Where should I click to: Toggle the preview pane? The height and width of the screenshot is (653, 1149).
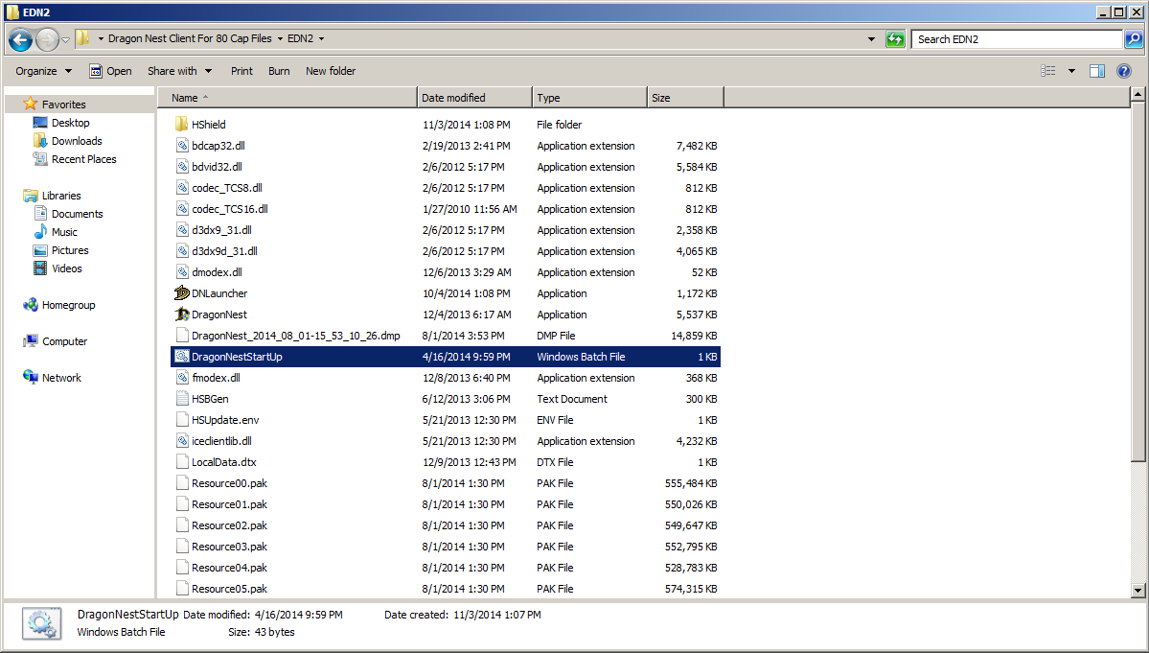coord(1097,71)
